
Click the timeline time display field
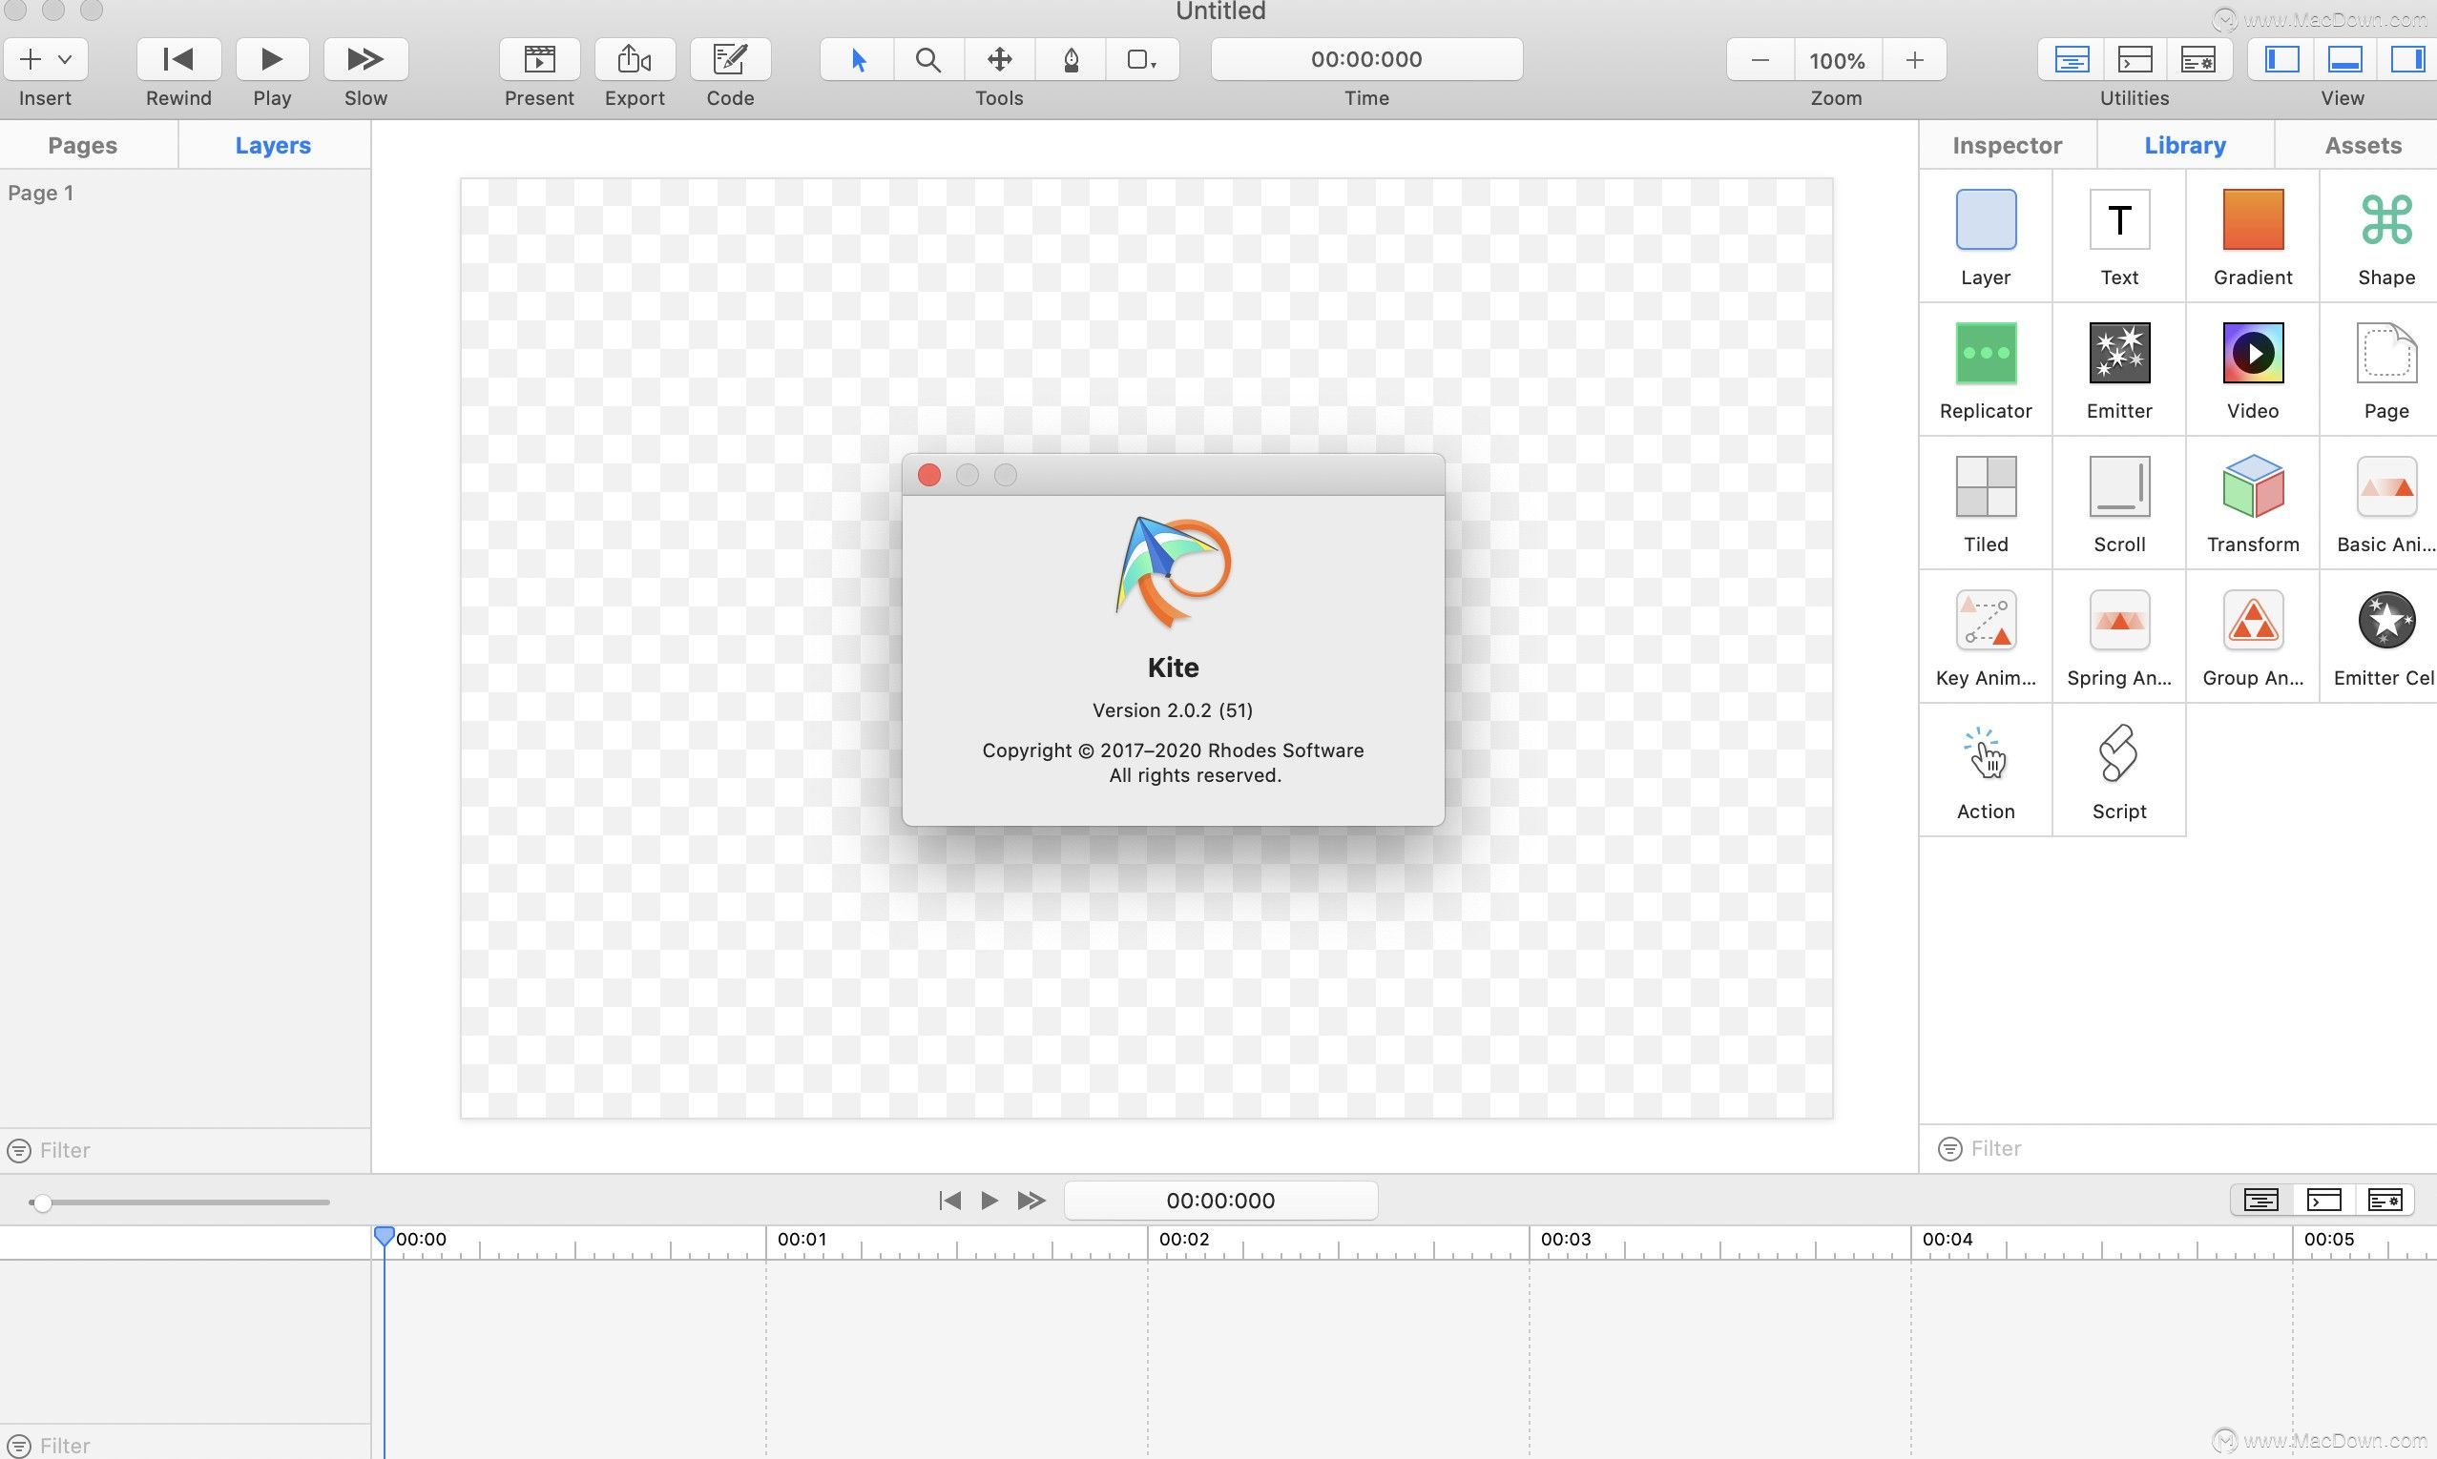coord(1220,1201)
